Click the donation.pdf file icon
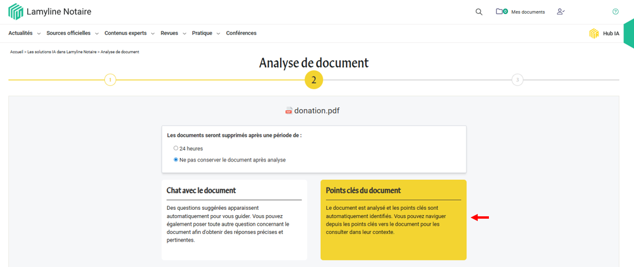 [x=289, y=111]
